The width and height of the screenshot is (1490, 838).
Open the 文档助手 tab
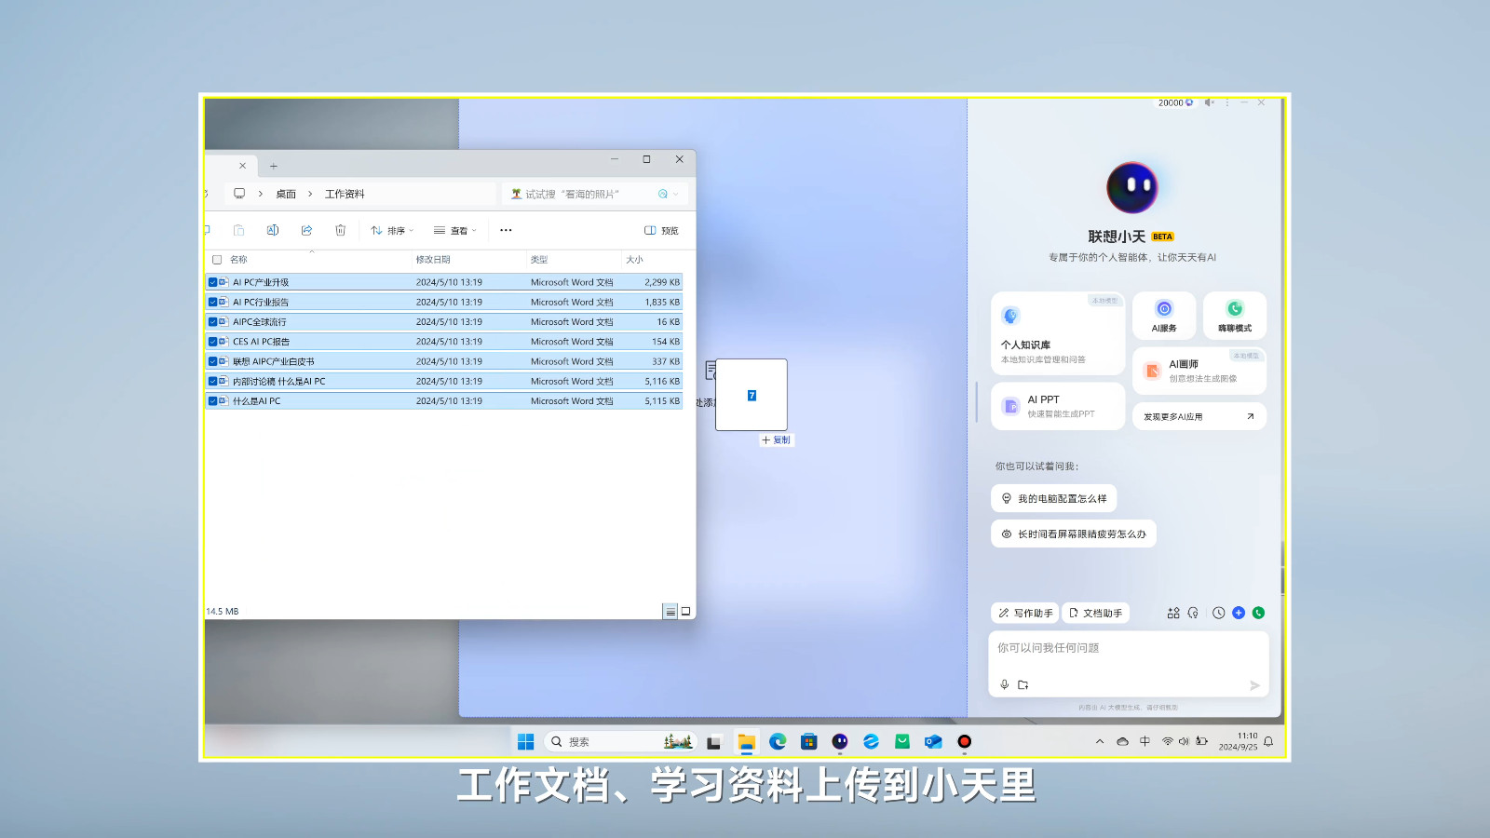coord(1095,613)
